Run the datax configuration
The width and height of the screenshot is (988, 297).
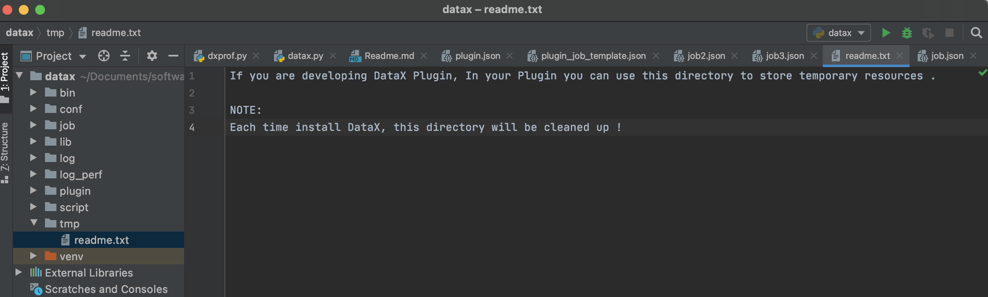tap(886, 33)
